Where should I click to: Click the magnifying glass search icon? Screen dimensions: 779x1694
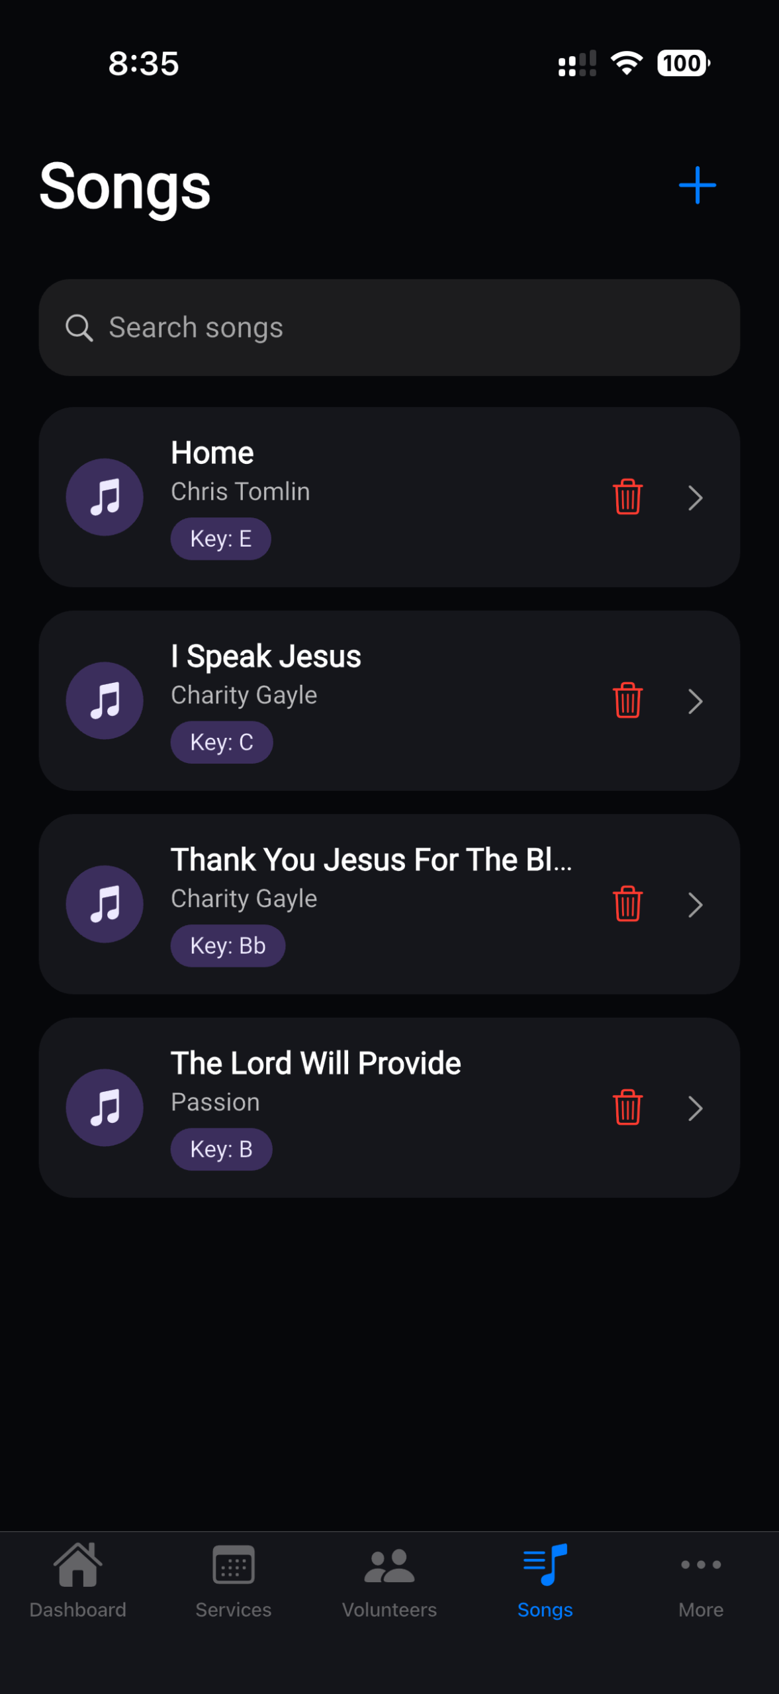tap(79, 328)
